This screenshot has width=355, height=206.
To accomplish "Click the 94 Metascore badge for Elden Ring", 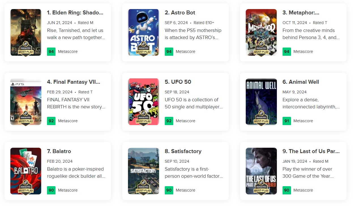I will (51, 51).
